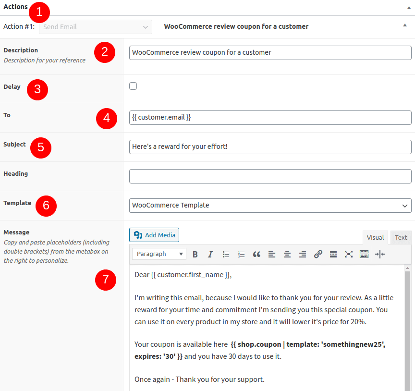Align text right in editor
The image size is (415, 391).
[x=303, y=255]
